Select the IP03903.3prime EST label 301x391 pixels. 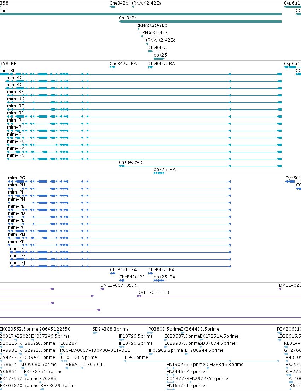tap(166, 350)
